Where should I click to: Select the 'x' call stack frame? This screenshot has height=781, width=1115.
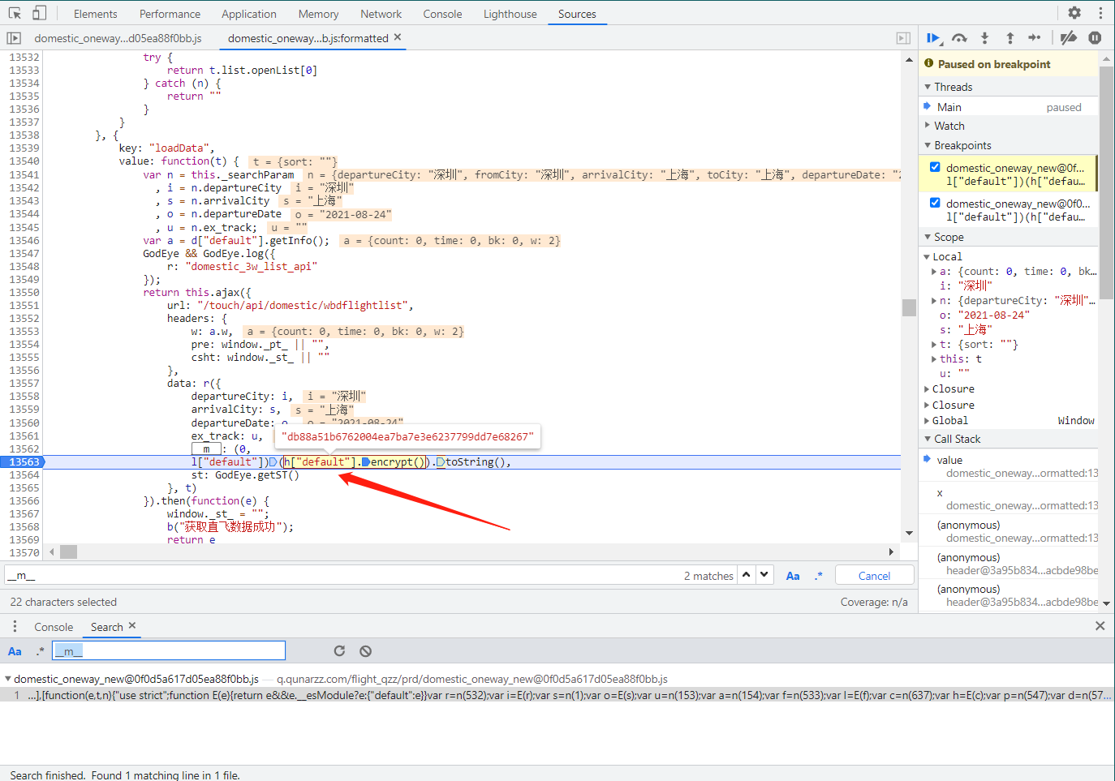(1009, 499)
